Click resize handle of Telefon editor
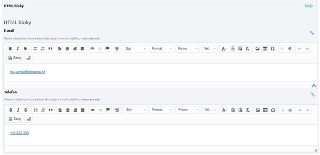Screen dimensions: 320x155 316,150
